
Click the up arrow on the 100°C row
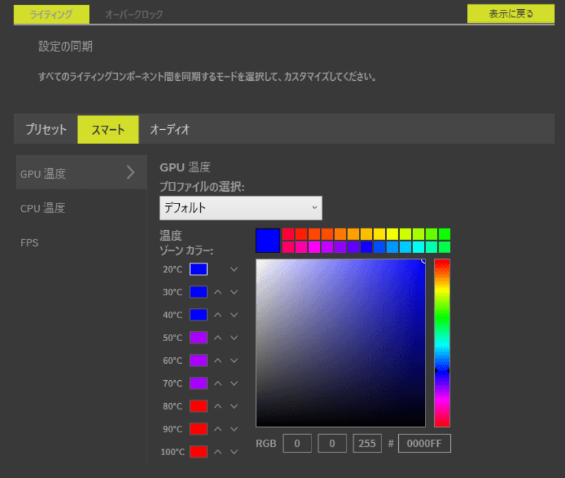pos(218,452)
